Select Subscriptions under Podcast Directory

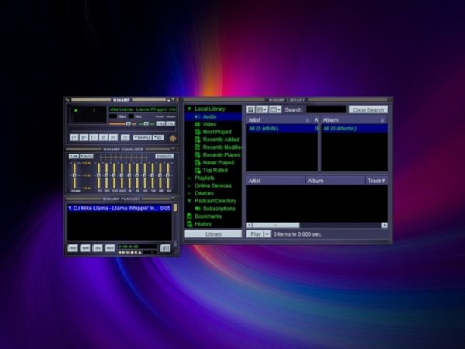(x=219, y=209)
